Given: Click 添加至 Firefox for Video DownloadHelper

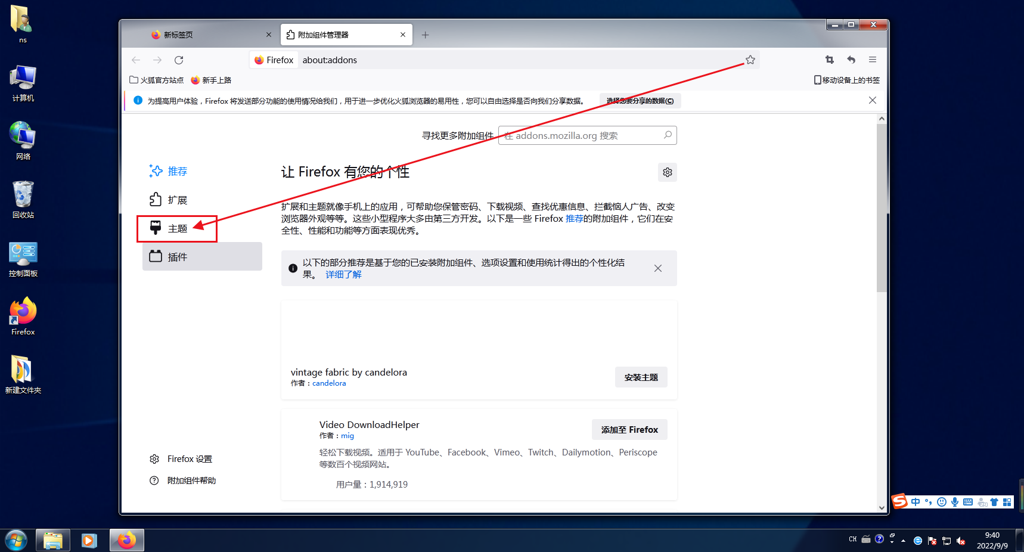Looking at the screenshot, I should click(x=629, y=430).
